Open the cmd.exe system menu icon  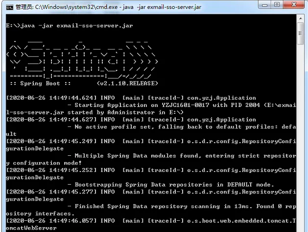pos(9,7)
